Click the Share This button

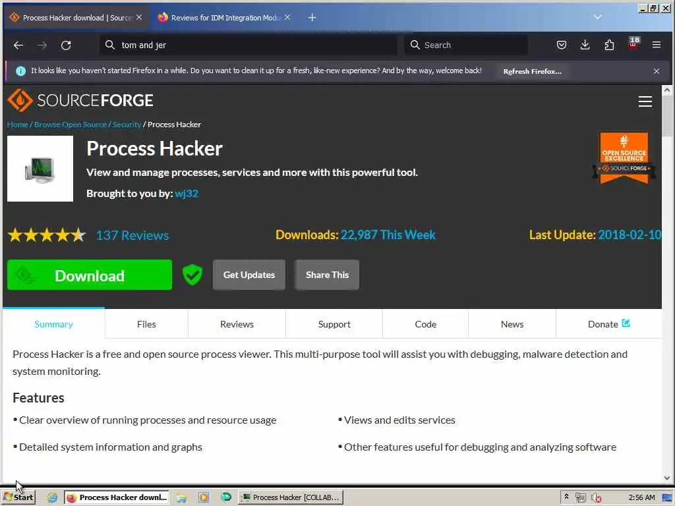coord(327,275)
